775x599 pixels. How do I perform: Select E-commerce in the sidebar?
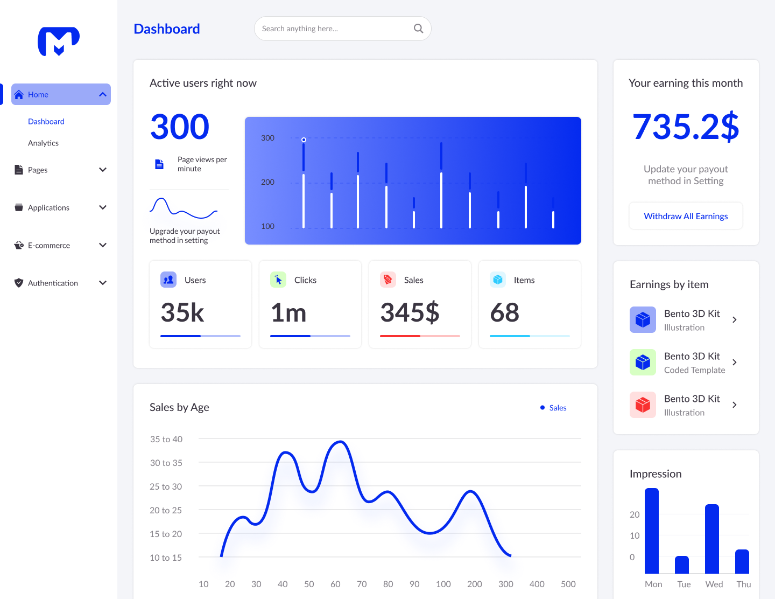pos(61,245)
